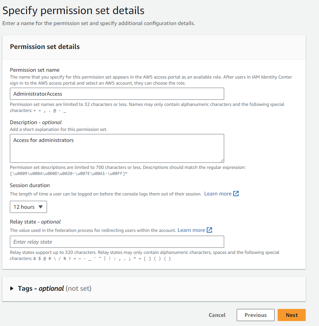Click the Permission set name label
Image resolution: width=319 pixels, height=326 pixels.
[x=35, y=70]
